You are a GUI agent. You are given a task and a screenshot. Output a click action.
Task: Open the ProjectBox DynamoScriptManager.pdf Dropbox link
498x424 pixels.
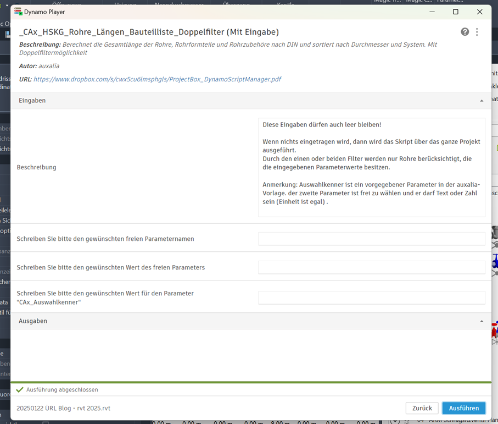(157, 79)
